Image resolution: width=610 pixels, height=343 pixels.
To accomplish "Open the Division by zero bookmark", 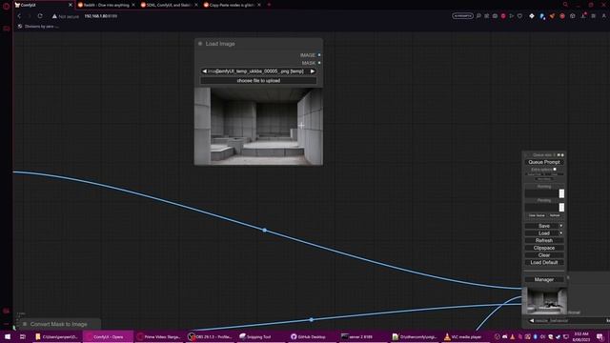I will [x=38, y=27].
